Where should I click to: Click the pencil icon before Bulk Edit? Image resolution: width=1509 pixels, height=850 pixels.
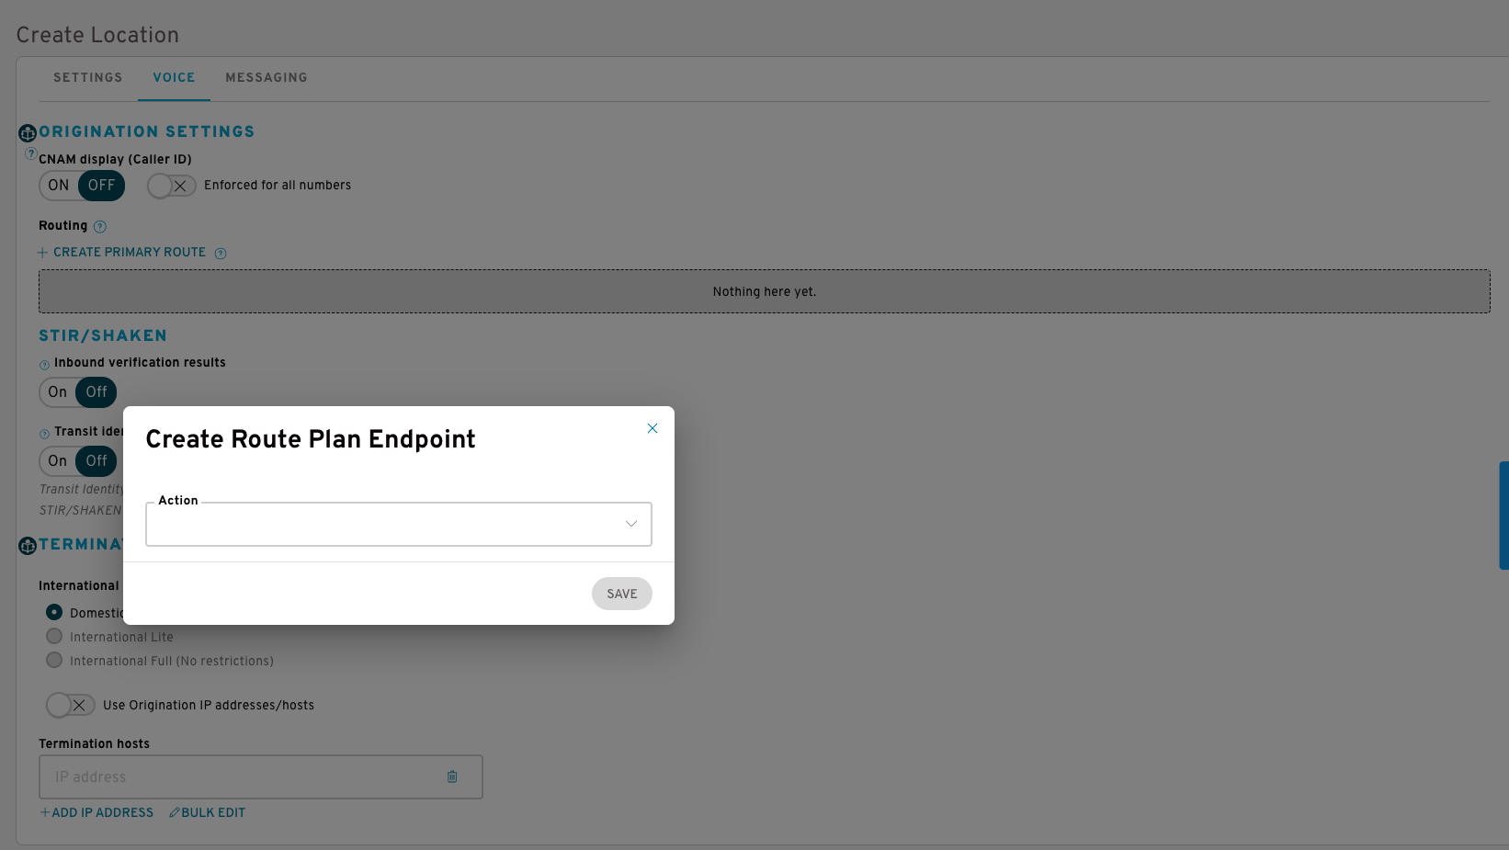[x=175, y=812]
